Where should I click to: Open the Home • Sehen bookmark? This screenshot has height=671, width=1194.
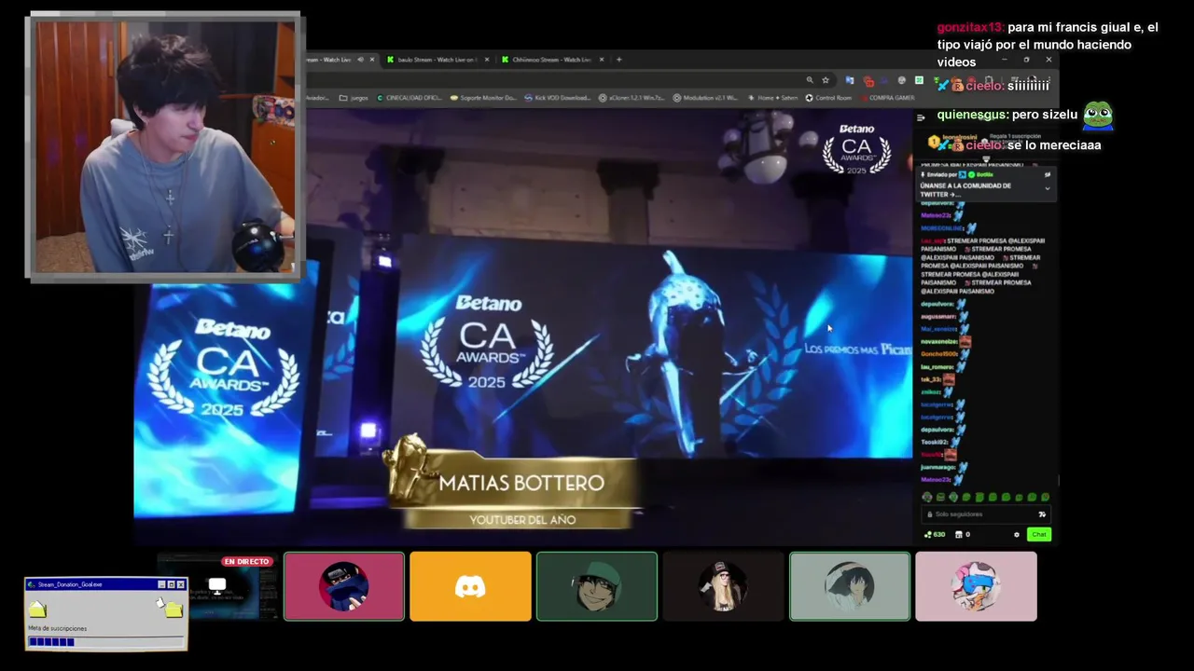click(x=772, y=98)
